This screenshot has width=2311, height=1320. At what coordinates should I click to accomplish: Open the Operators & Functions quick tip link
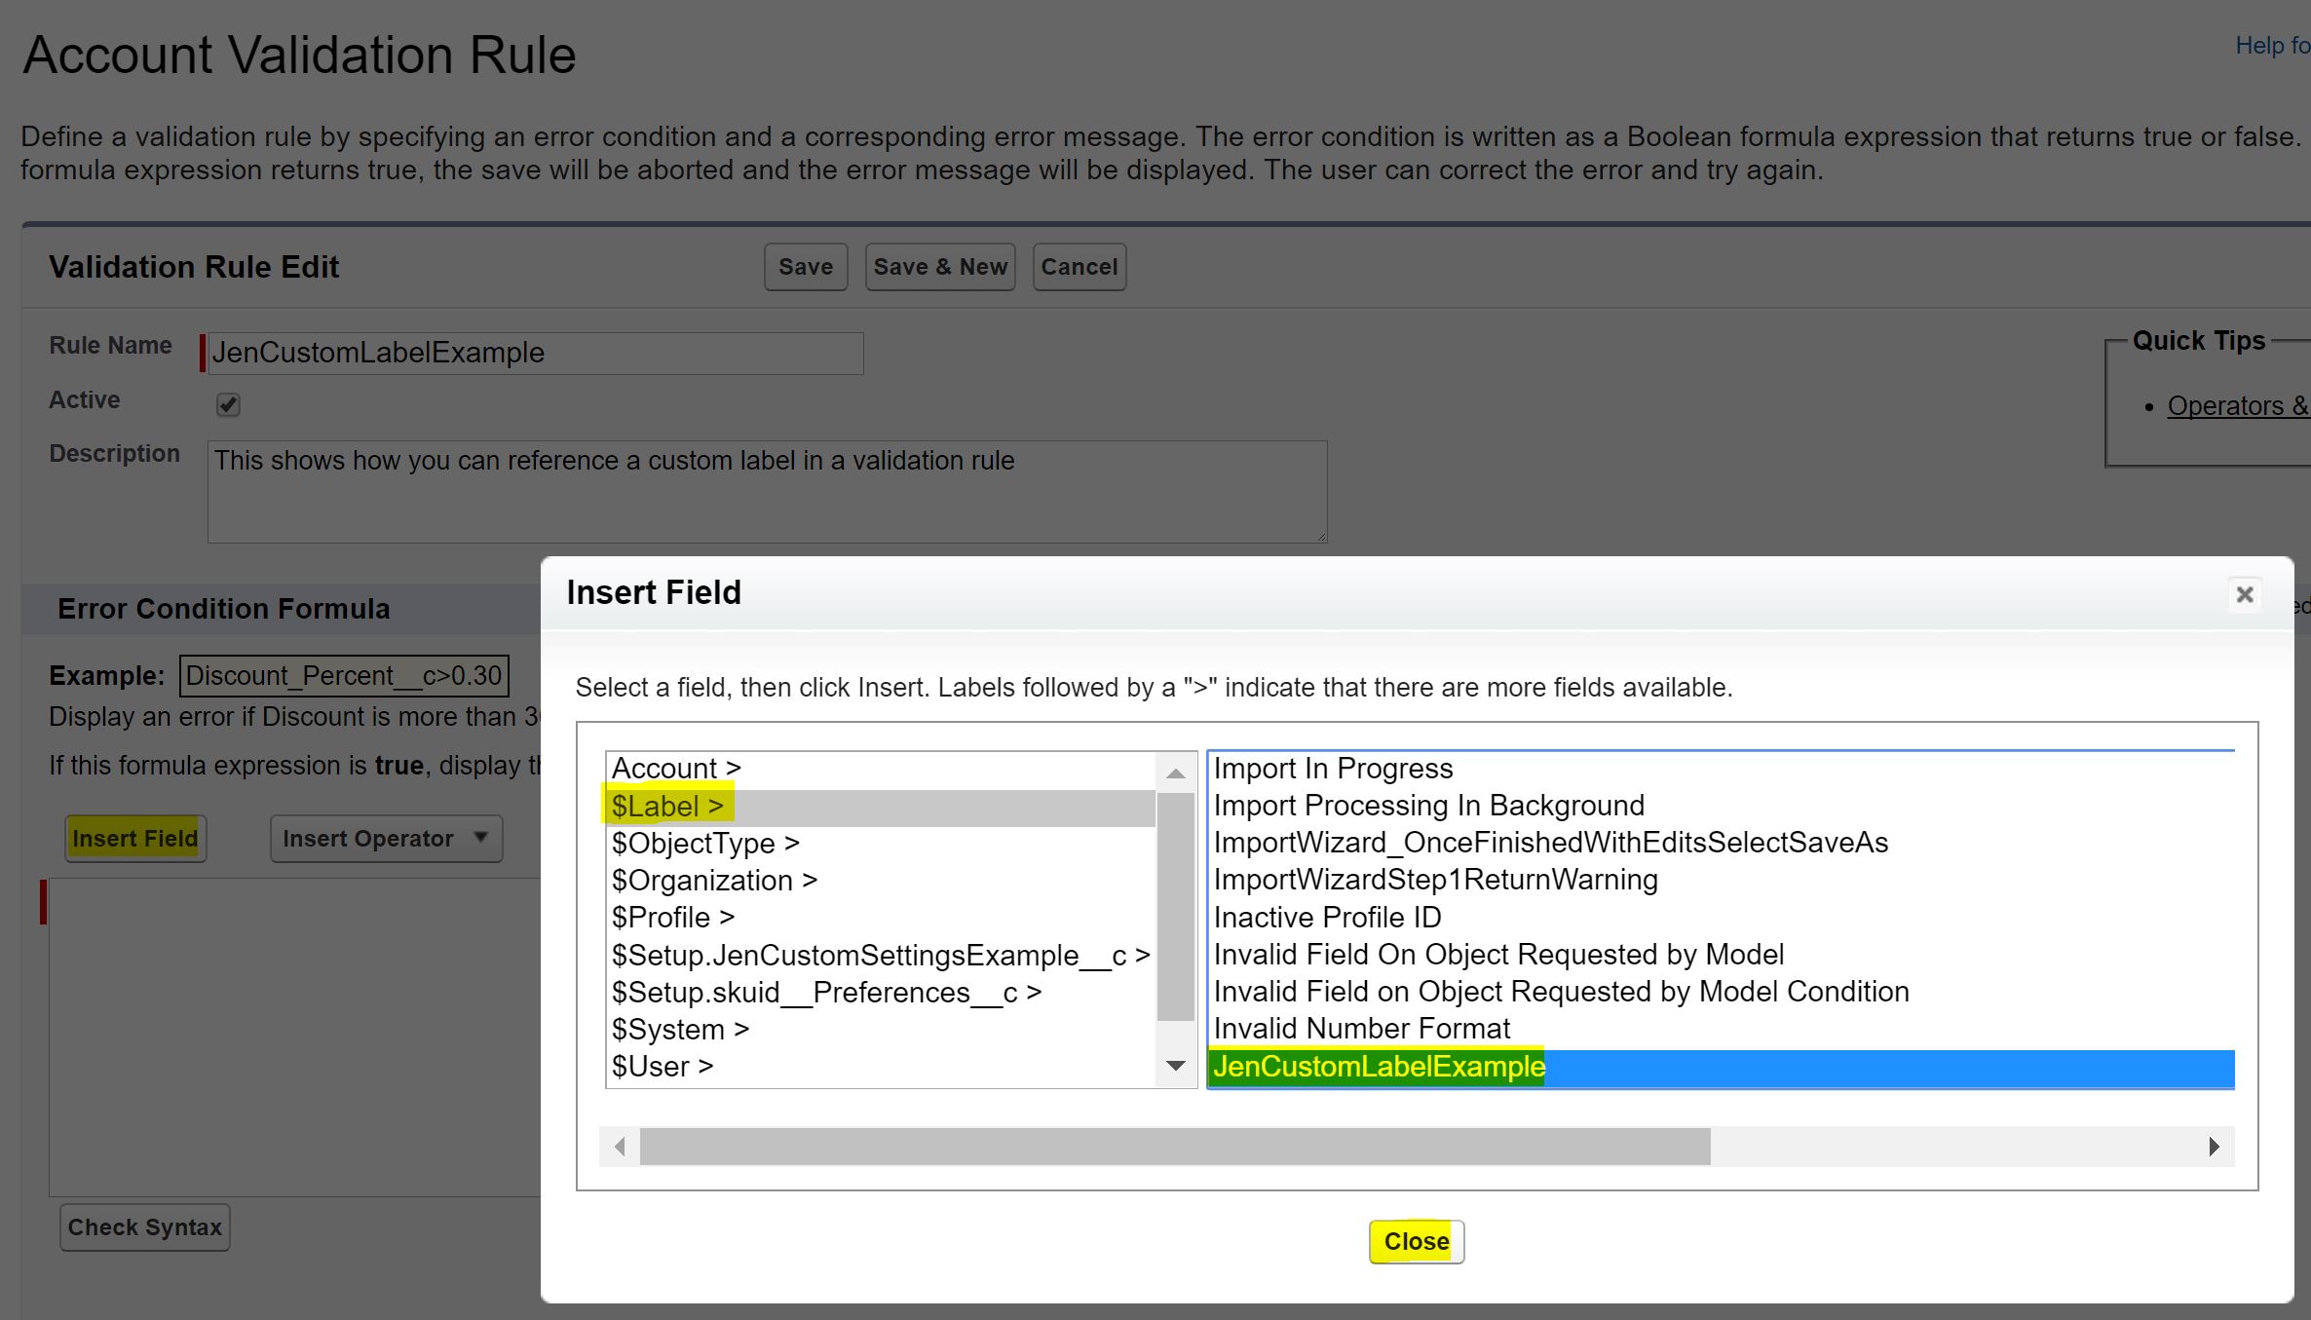pos(2239,406)
